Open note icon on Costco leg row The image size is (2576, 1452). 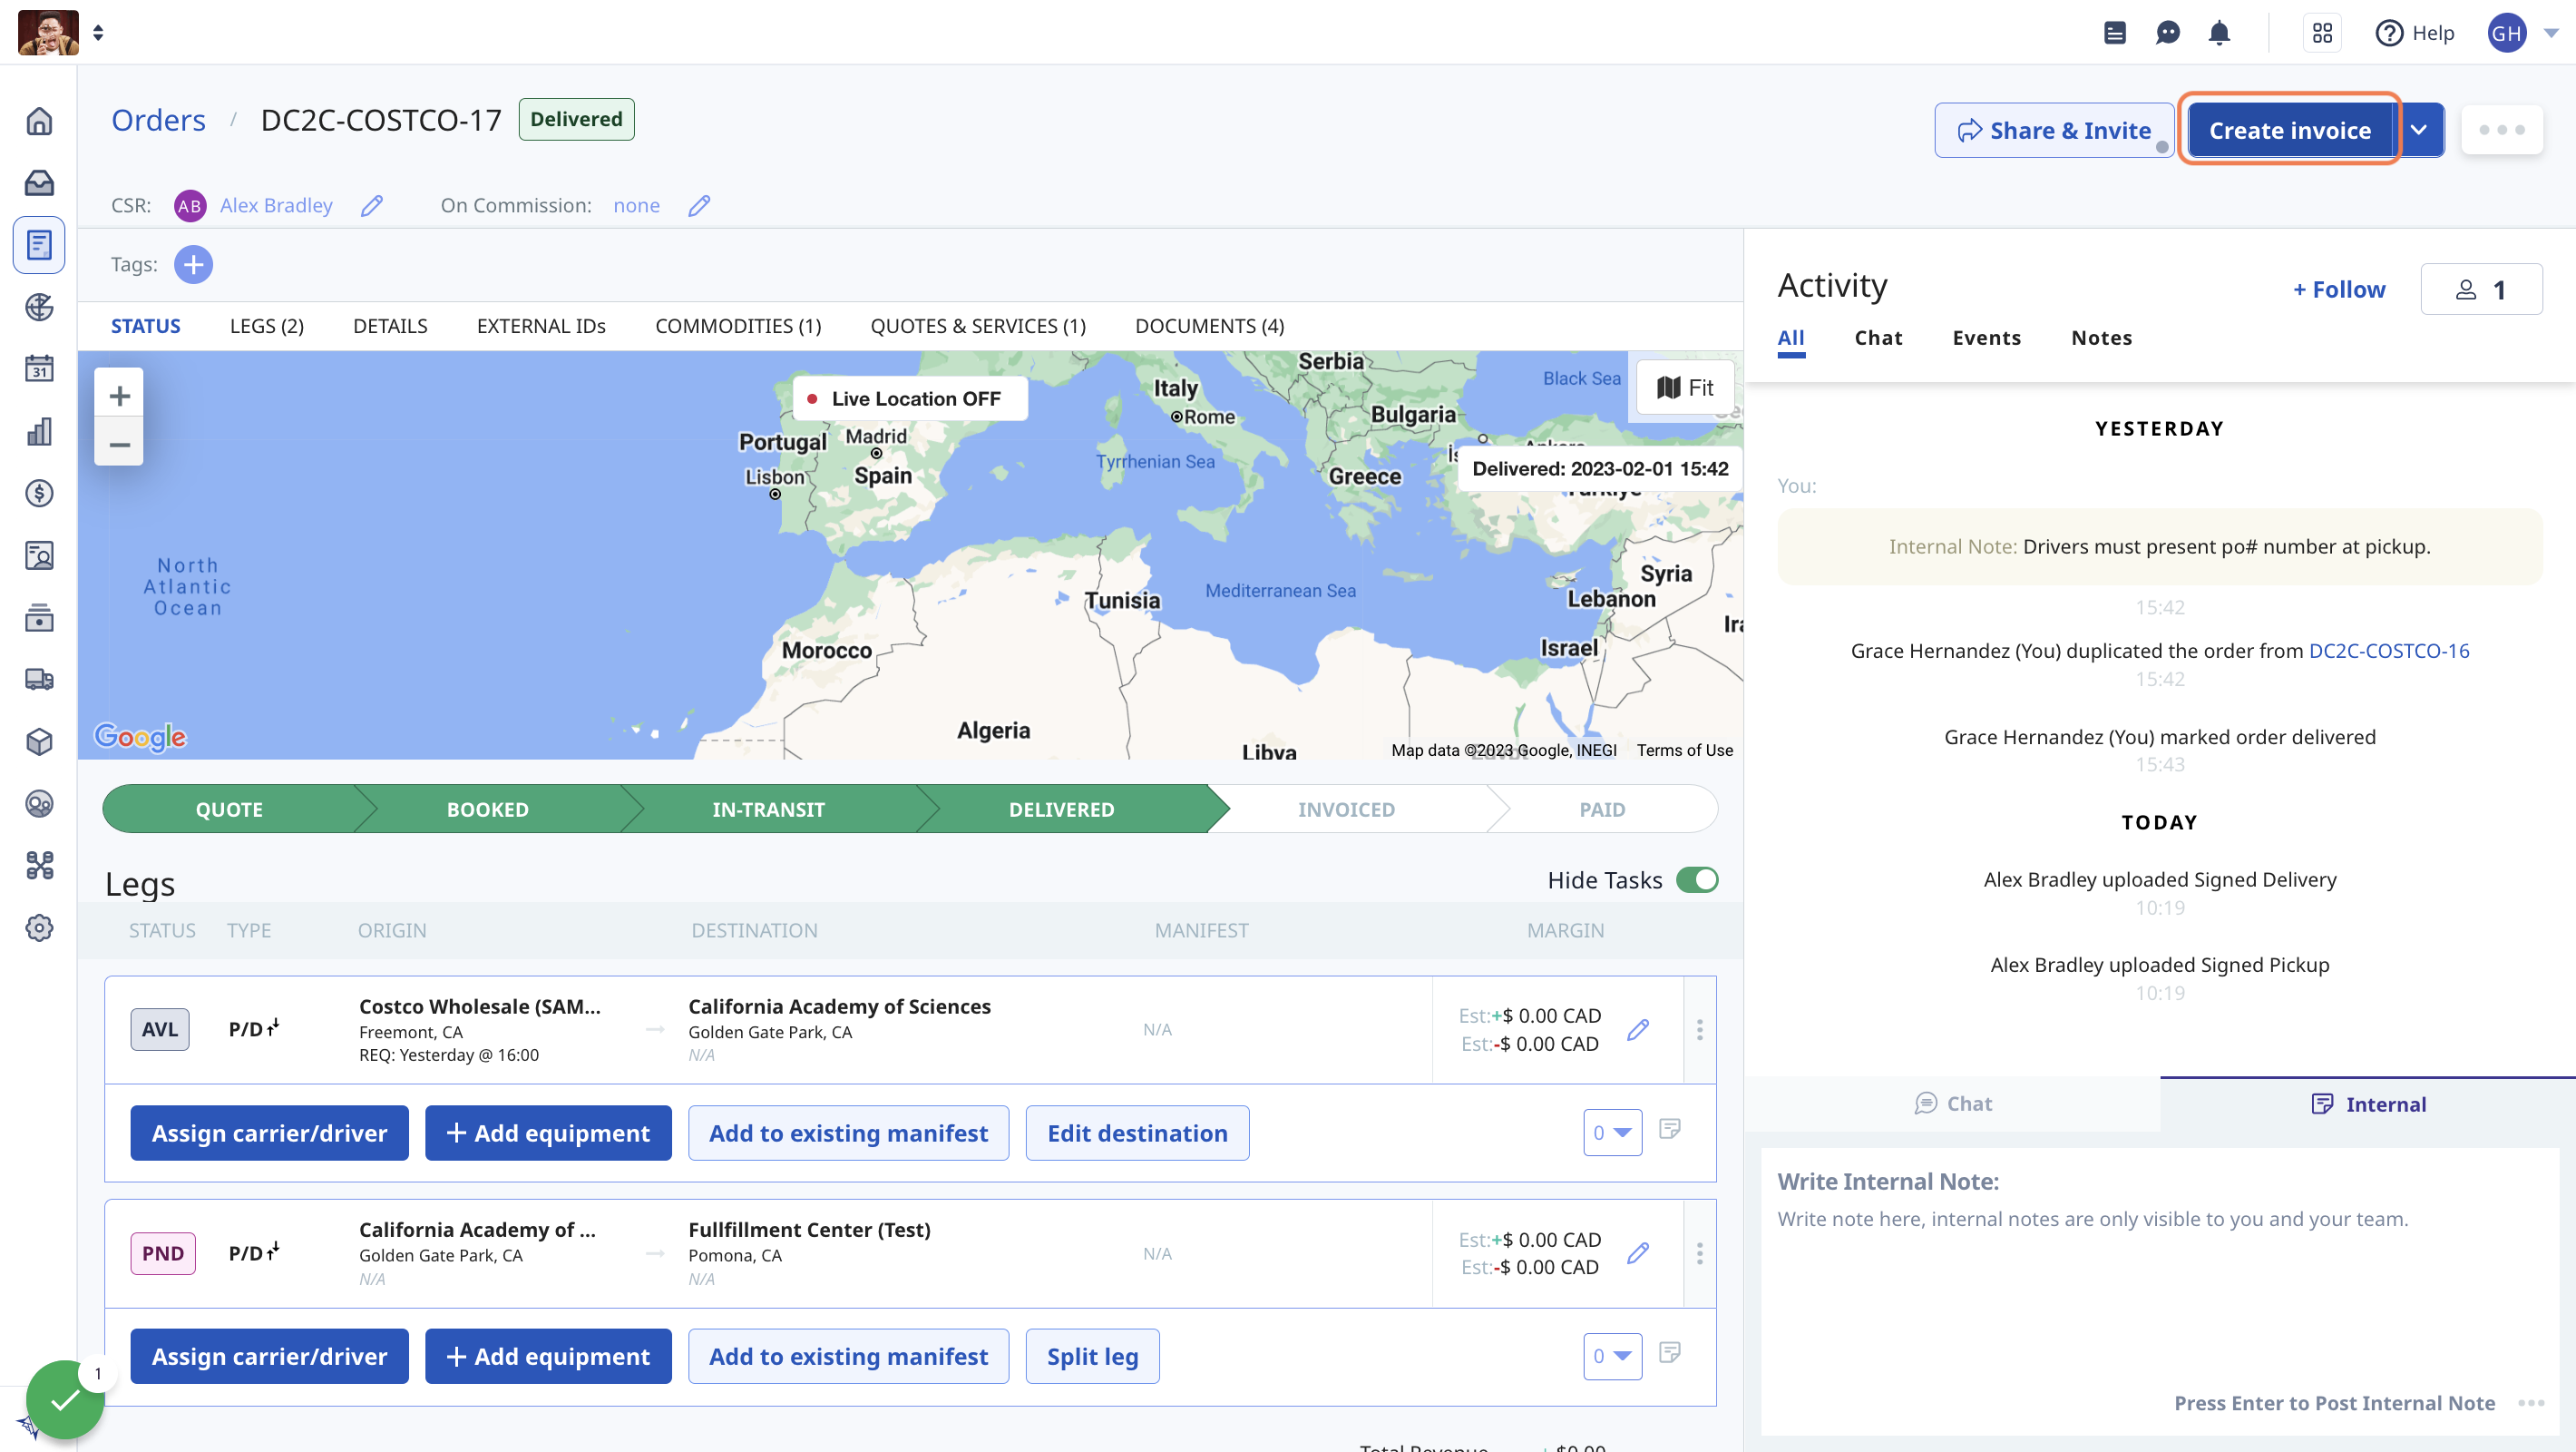tap(1669, 1130)
